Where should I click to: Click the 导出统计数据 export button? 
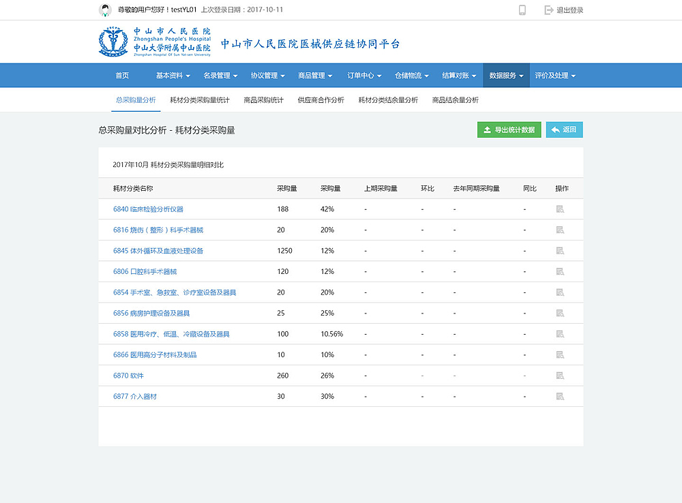(509, 129)
